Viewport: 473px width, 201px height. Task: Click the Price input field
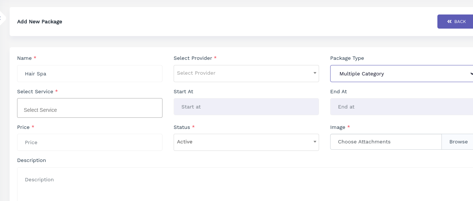pos(90,142)
